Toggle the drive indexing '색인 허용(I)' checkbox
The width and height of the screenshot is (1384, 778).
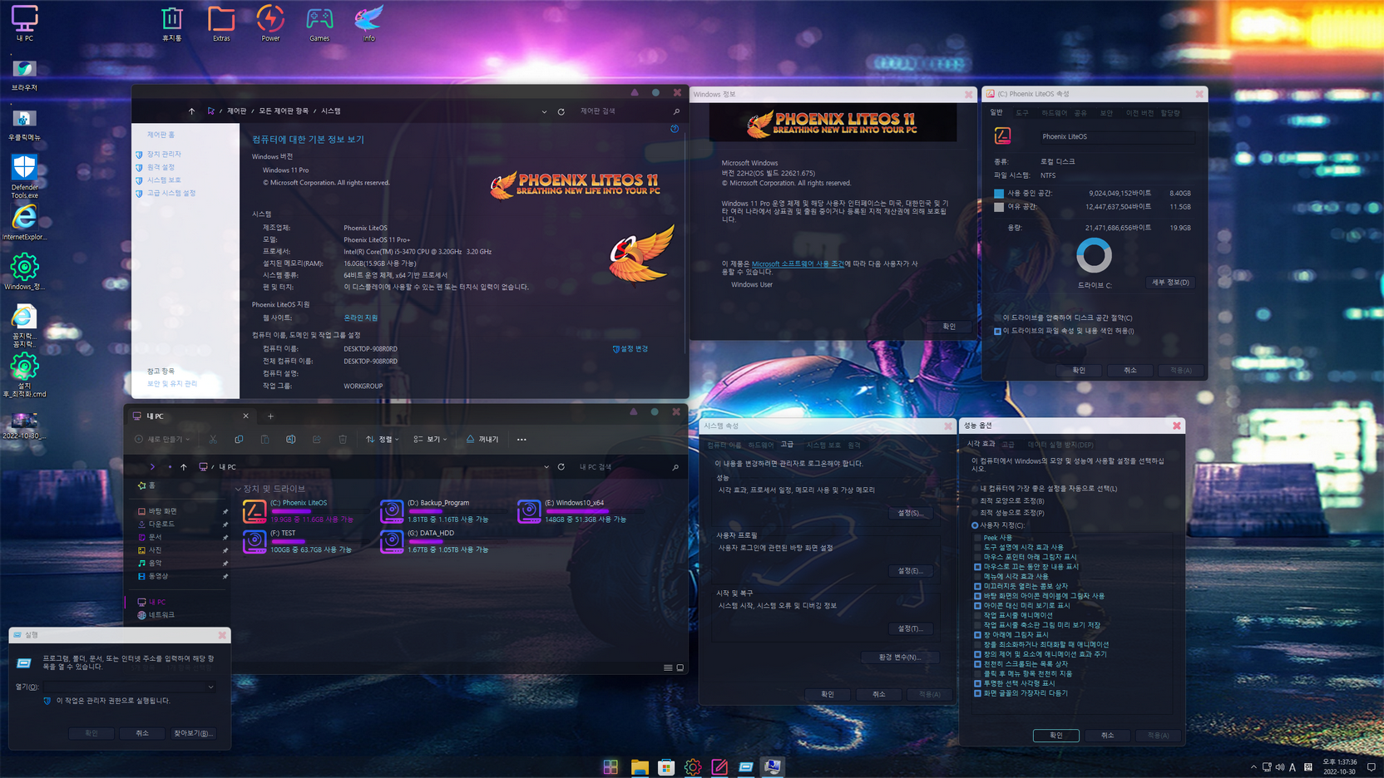(x=997, y=331)
